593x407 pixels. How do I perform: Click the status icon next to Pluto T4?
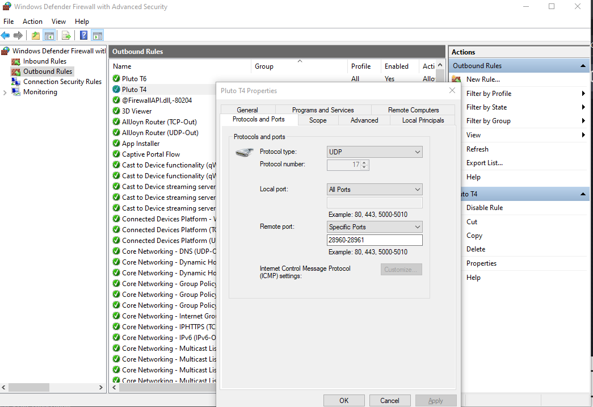point(116,89)
